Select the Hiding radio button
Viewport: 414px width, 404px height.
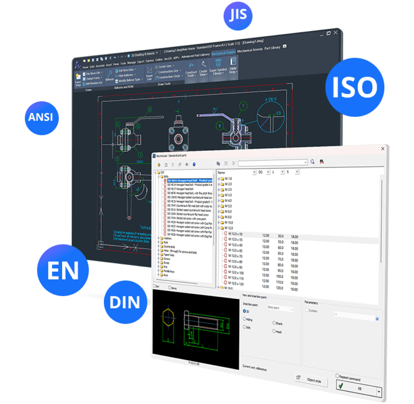click(x=244, y=319)
